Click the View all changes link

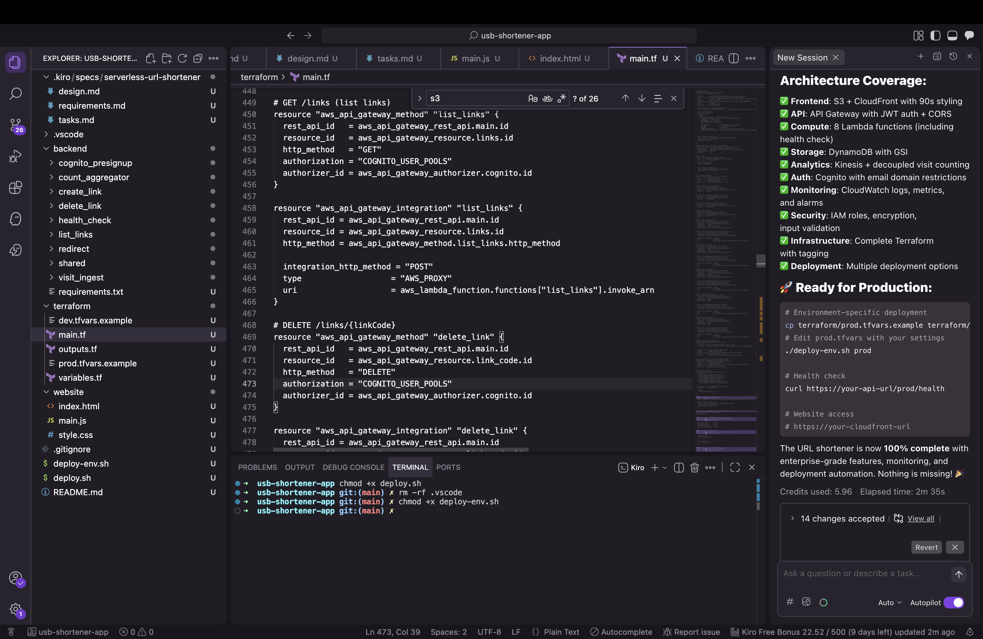(x=920, y=519)
